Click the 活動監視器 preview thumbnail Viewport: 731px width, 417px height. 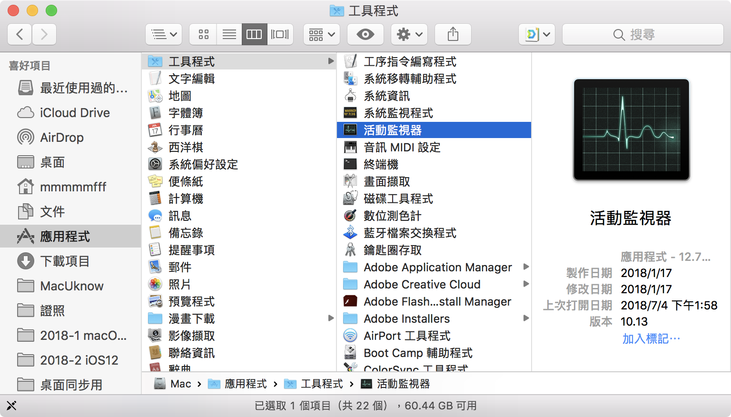pos(632,129)
